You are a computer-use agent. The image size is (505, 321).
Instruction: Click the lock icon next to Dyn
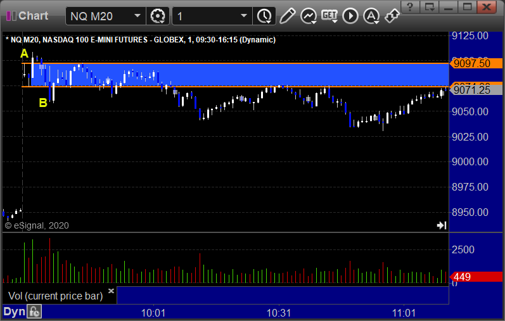tap(34, 312)
